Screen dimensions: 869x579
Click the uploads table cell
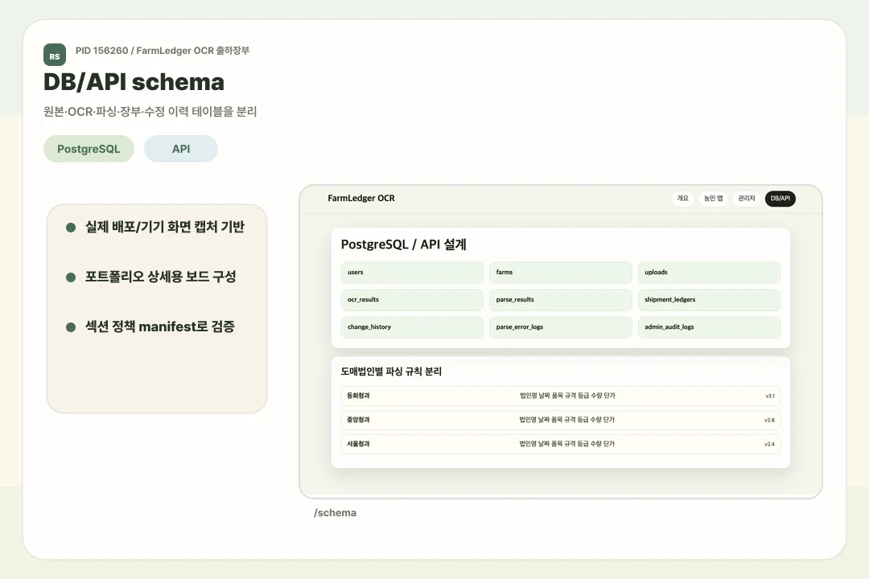pos(709,273)
